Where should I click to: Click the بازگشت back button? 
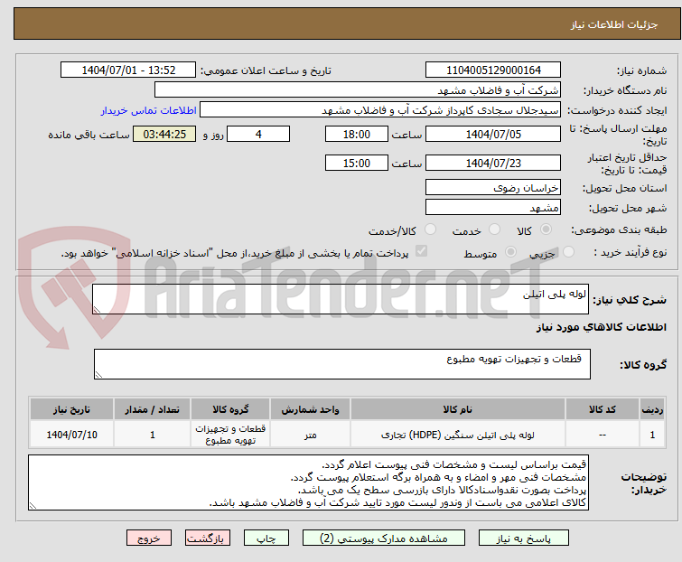tap(208, 539)
